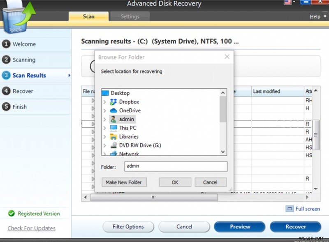
Task: Select the Libraries folder
Action: [x=129, y=137]
